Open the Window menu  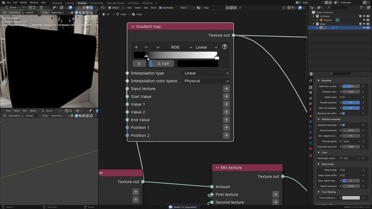(x=34, y=2)
